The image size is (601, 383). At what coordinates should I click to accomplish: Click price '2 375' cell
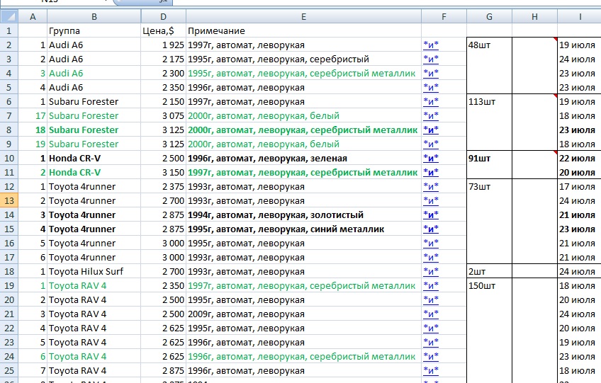click(163, 186)
